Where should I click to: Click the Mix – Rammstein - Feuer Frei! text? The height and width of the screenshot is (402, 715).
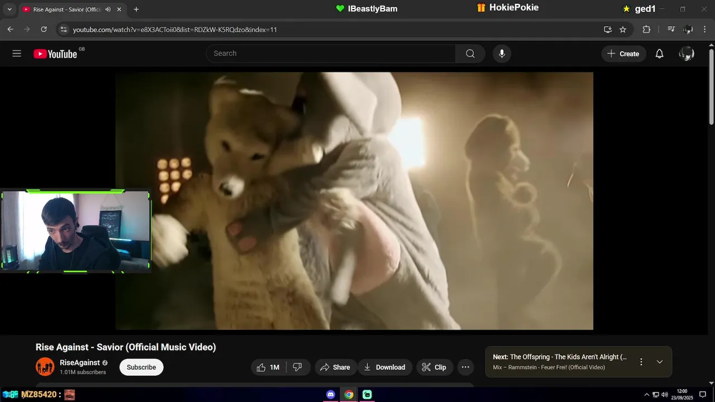click(x=549, y=367)
